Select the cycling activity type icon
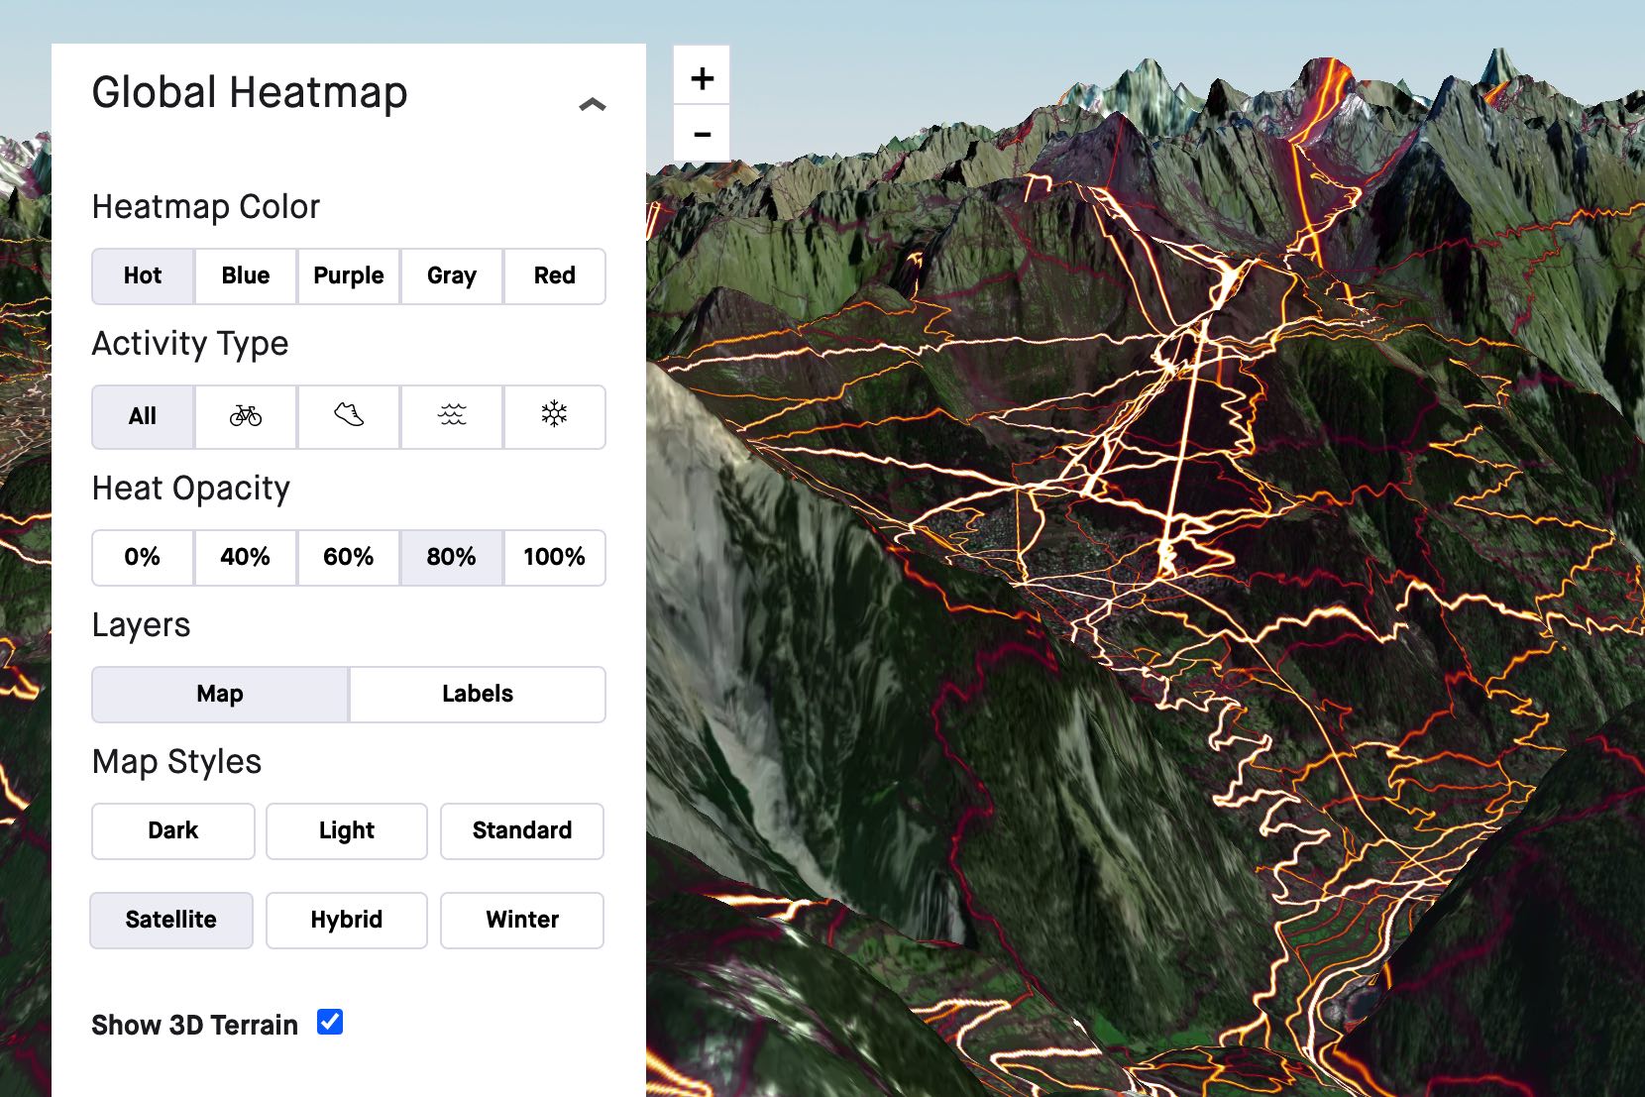Viewport: 1645px width, 1097px height. click(x=245, y=417)
